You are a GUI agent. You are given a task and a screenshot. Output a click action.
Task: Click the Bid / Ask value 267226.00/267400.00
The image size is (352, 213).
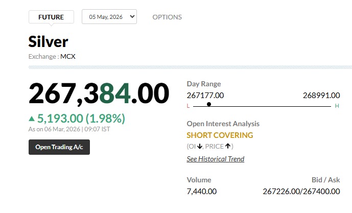pyautogui.click(x=301, y=191)
